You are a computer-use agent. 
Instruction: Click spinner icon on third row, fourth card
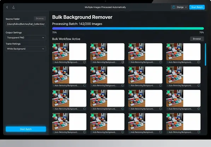pyautogui.click(x=199, y=109)
